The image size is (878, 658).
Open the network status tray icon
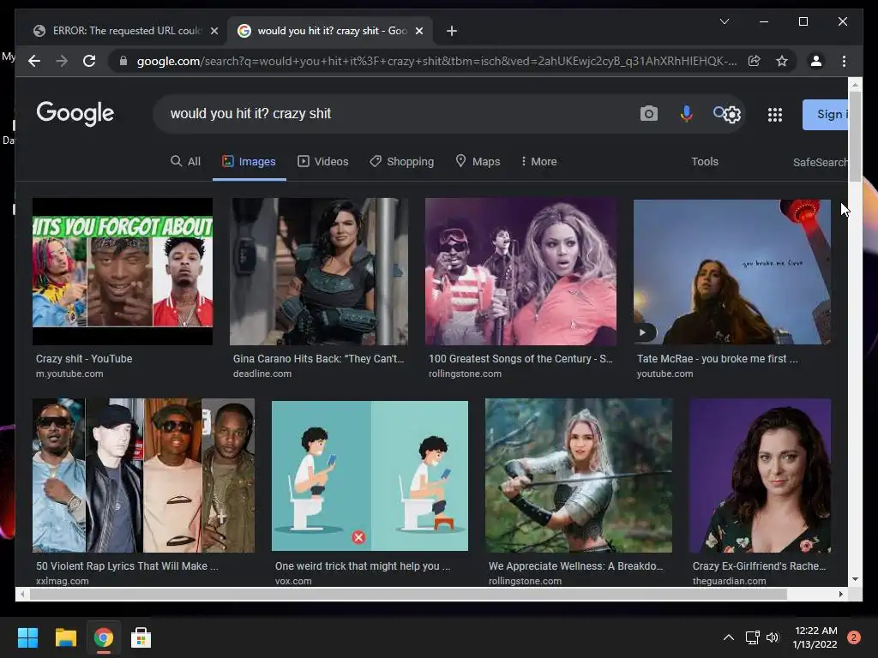pos(752,637)
